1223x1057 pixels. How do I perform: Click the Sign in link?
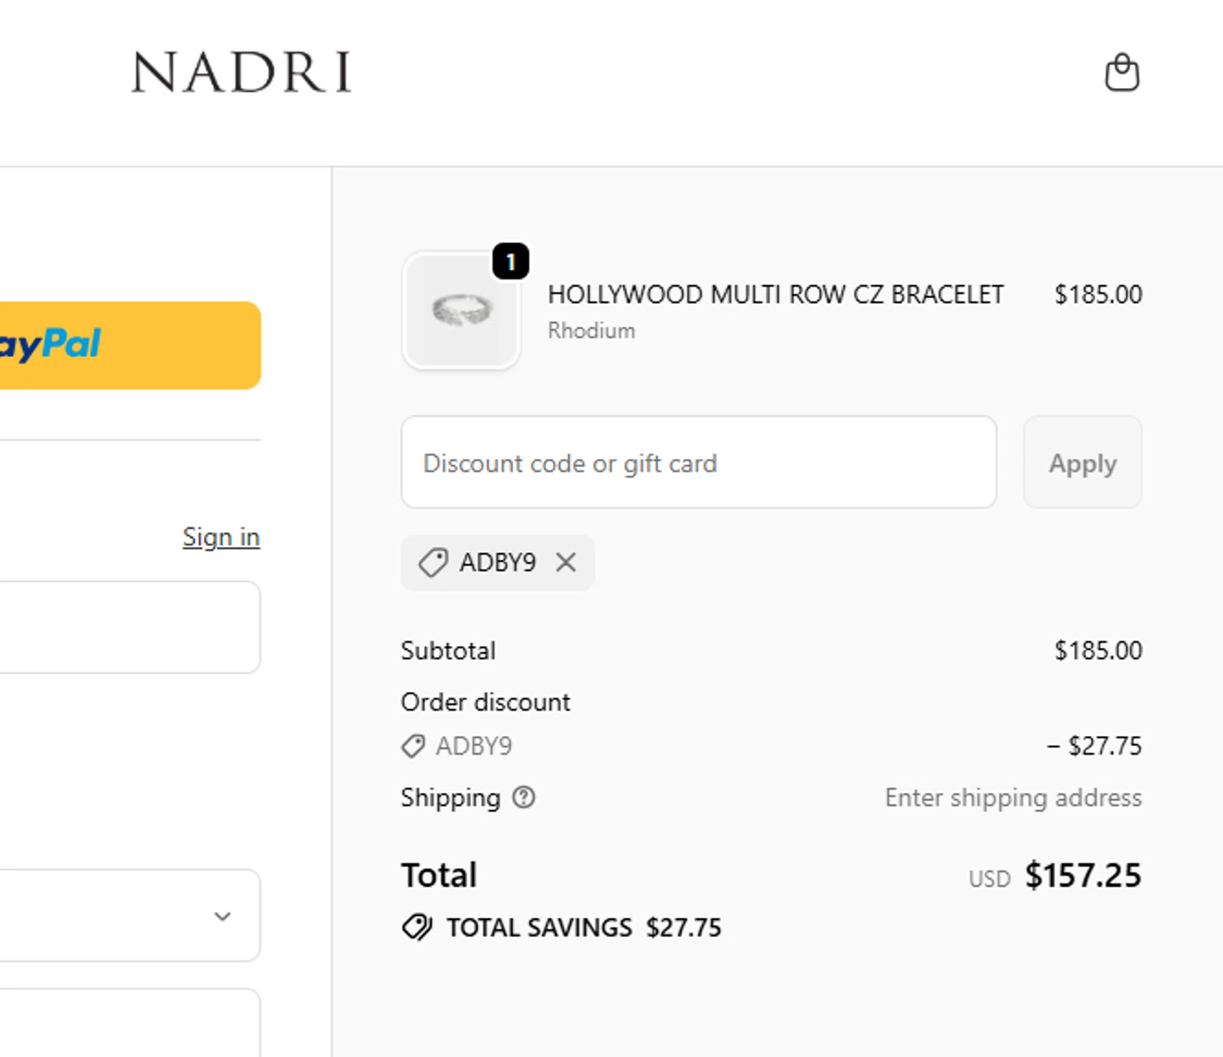pyautogui.click(x=221, y=537)
